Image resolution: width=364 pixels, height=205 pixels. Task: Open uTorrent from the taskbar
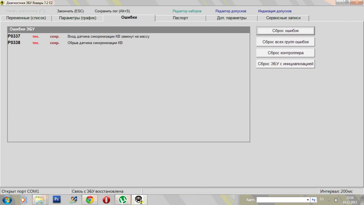(x=123, y=200)
